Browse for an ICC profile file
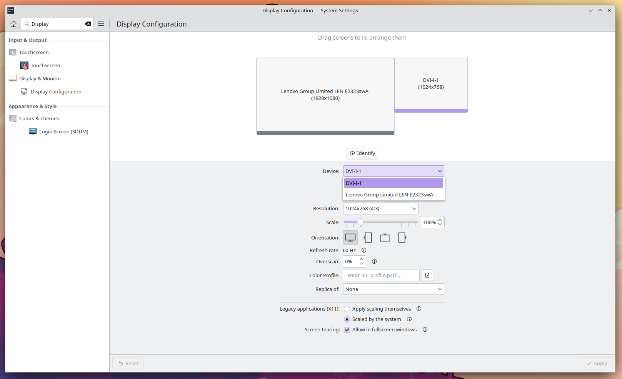622x379 pixels. [x=427, y=275]
